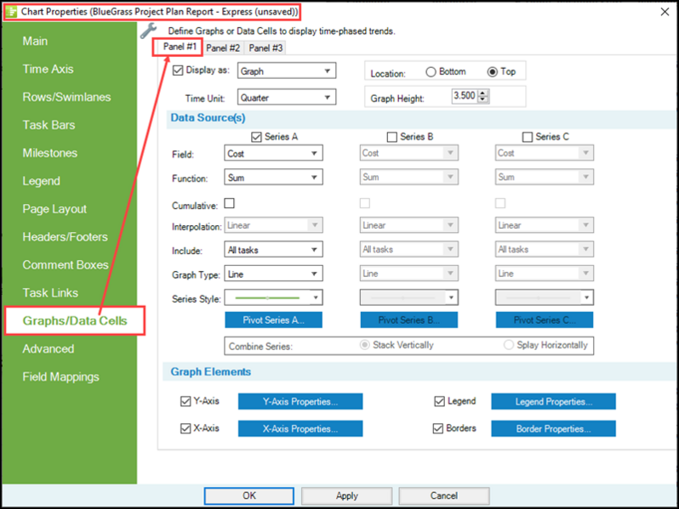Click the Pivot Series C button
679x509 pixels.
tap(545, 320)
